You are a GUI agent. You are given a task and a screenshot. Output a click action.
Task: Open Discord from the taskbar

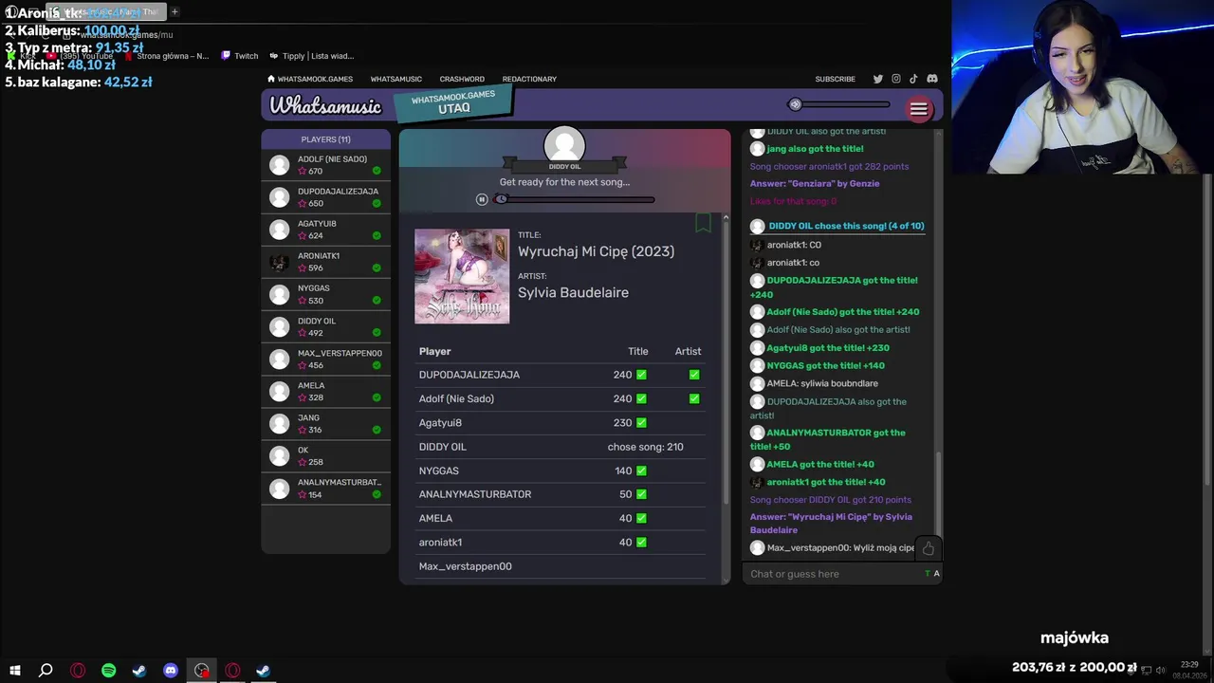coord(171,671)
